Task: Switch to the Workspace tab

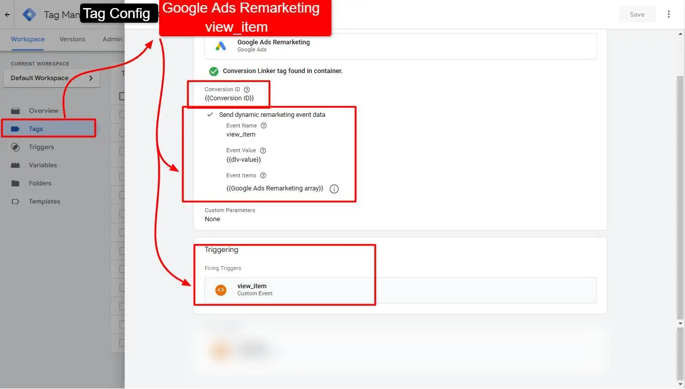Action: point(28,39)
